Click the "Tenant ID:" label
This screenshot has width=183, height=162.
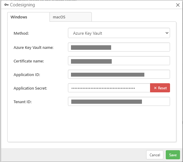pos(23,102)
